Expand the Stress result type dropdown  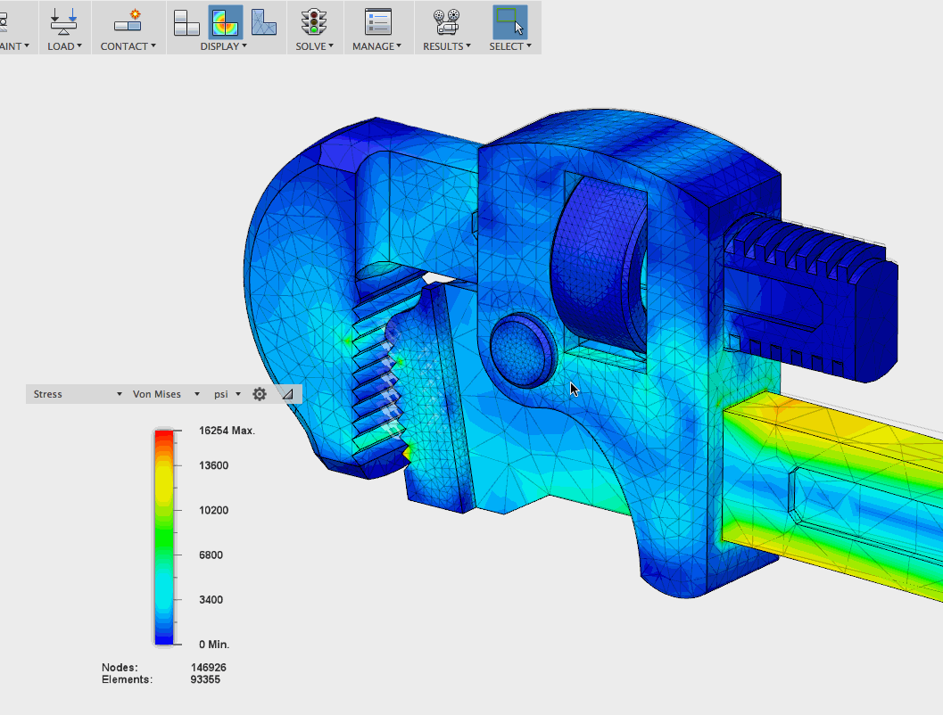point(78,394)
